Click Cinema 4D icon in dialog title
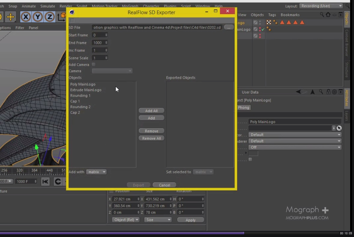Image resolution: width=354 pixels, height=237 pixels. coord(72,12)
